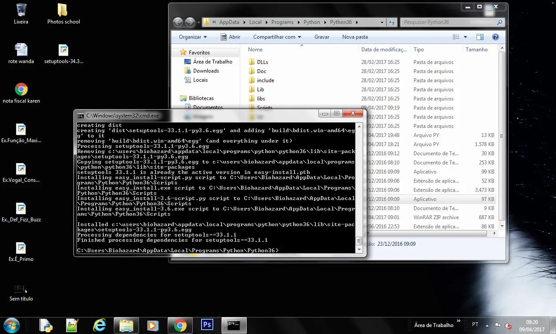The height and width of the screenshot is (334, 556).
Task: Show hidden system tray icons
Action: [486, 325]
